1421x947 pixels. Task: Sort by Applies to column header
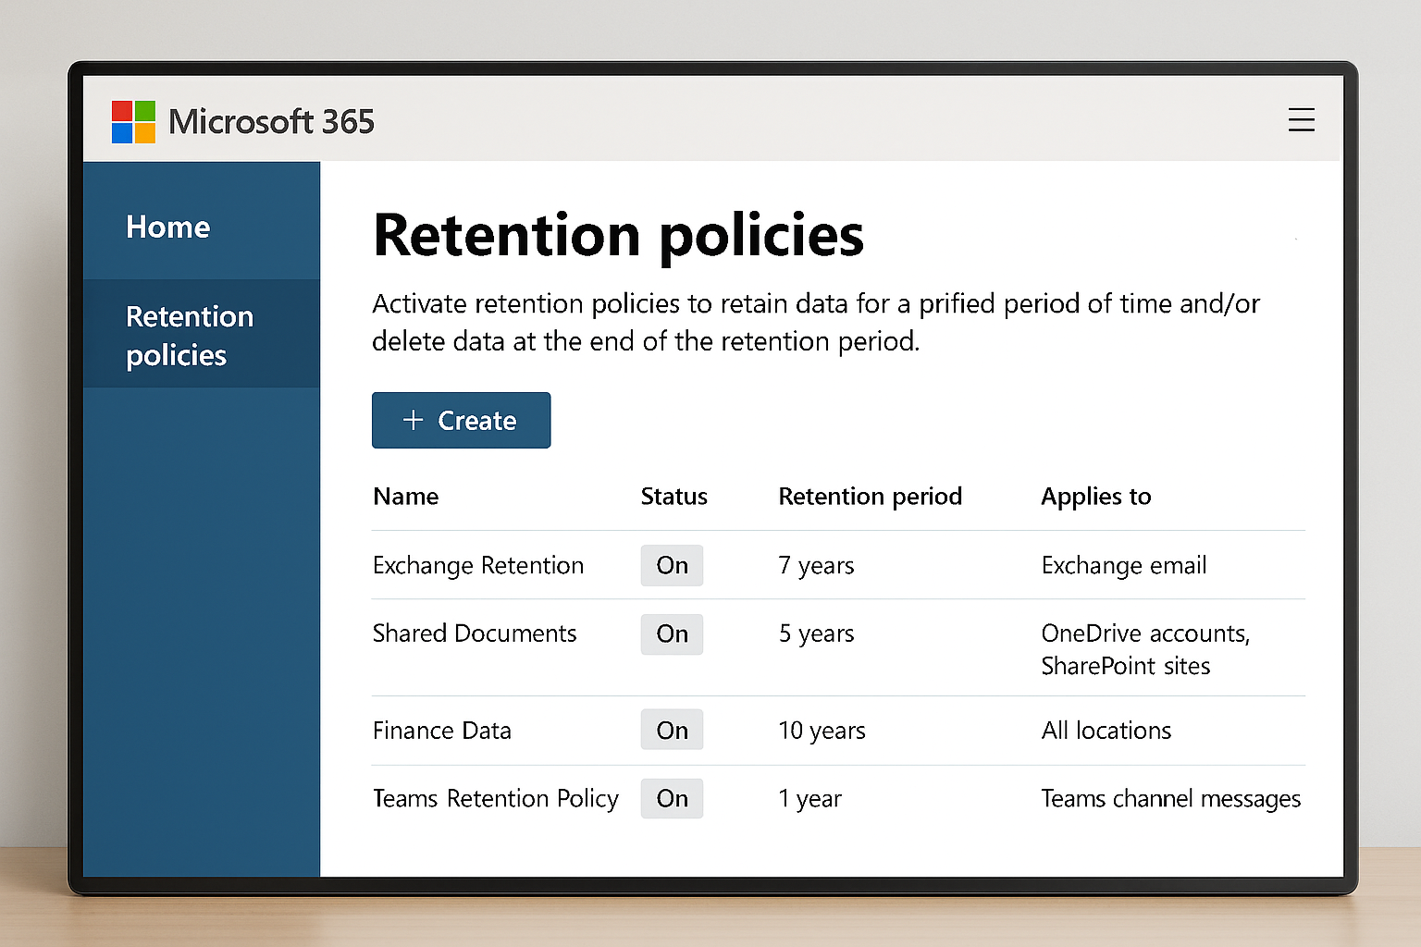tap(1095, 497)
